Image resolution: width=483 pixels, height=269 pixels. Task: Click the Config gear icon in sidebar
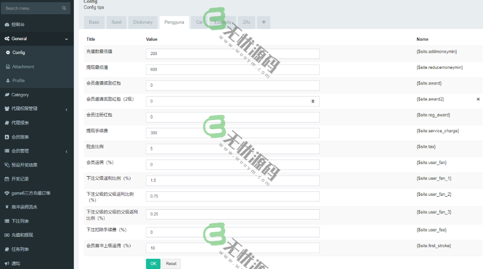tap(8, 53)
